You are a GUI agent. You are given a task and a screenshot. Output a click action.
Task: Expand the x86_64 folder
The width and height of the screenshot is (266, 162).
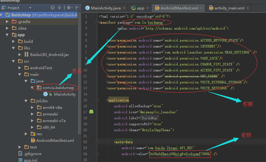32,127
